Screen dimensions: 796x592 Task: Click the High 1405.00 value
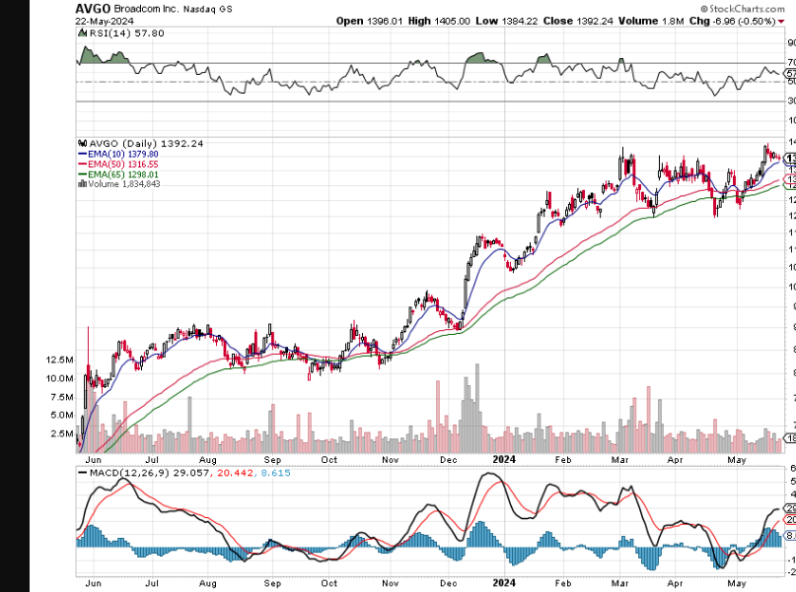pos(439,22)
